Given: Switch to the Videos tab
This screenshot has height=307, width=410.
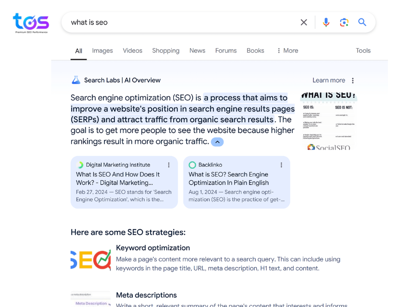Looking at the screenshot, I should pyautogui.click(x=133, y=51).
